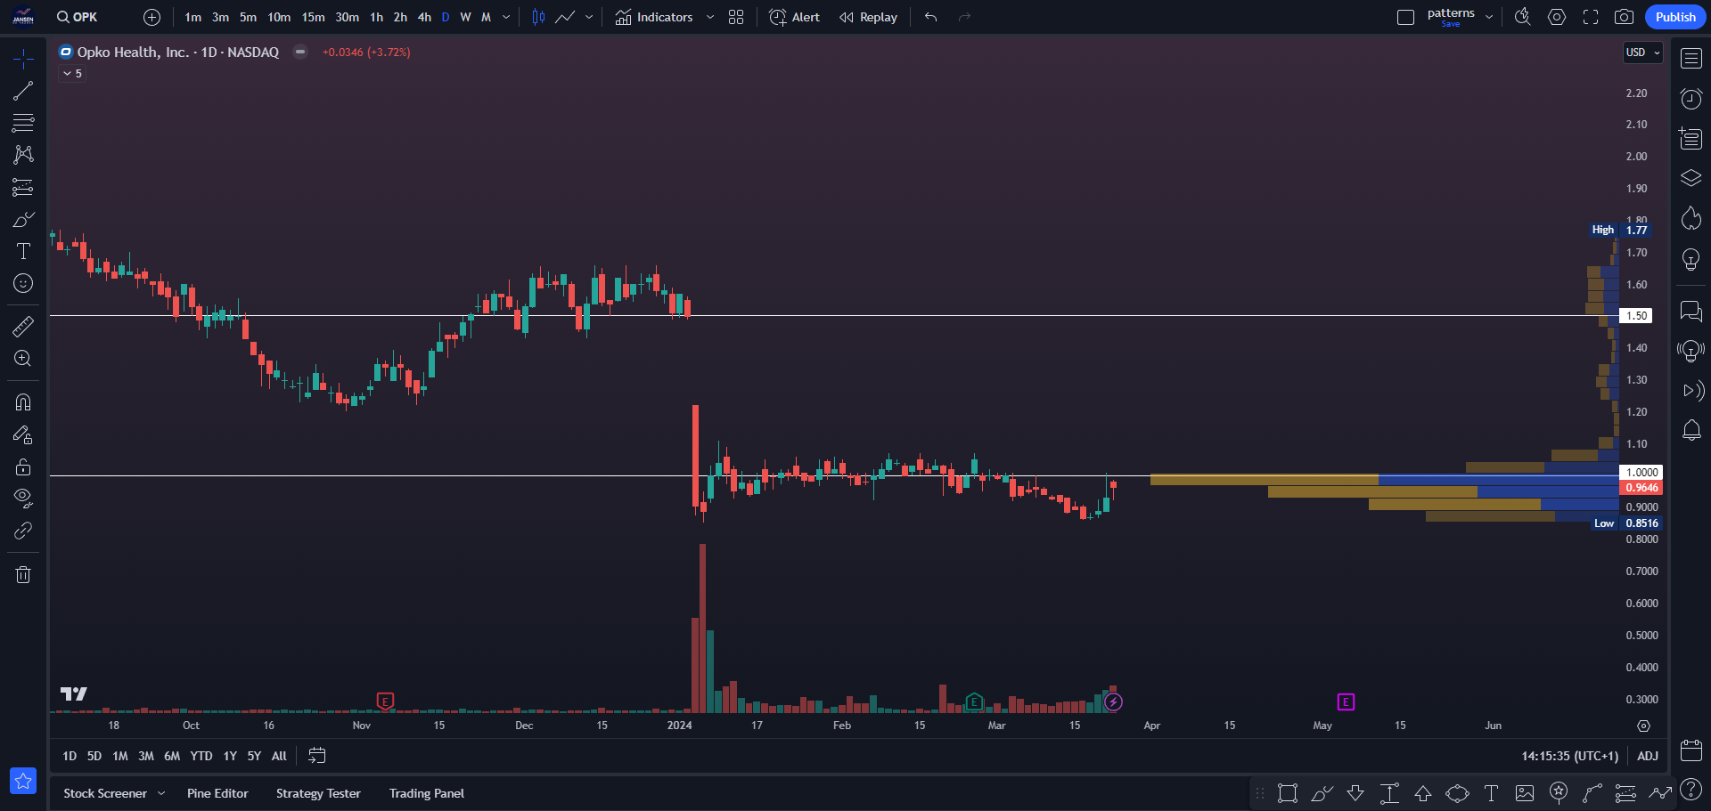1711x811 pixels.
Task: Expand the timeframe interval dropdown
Action: (x=506, y=17)
